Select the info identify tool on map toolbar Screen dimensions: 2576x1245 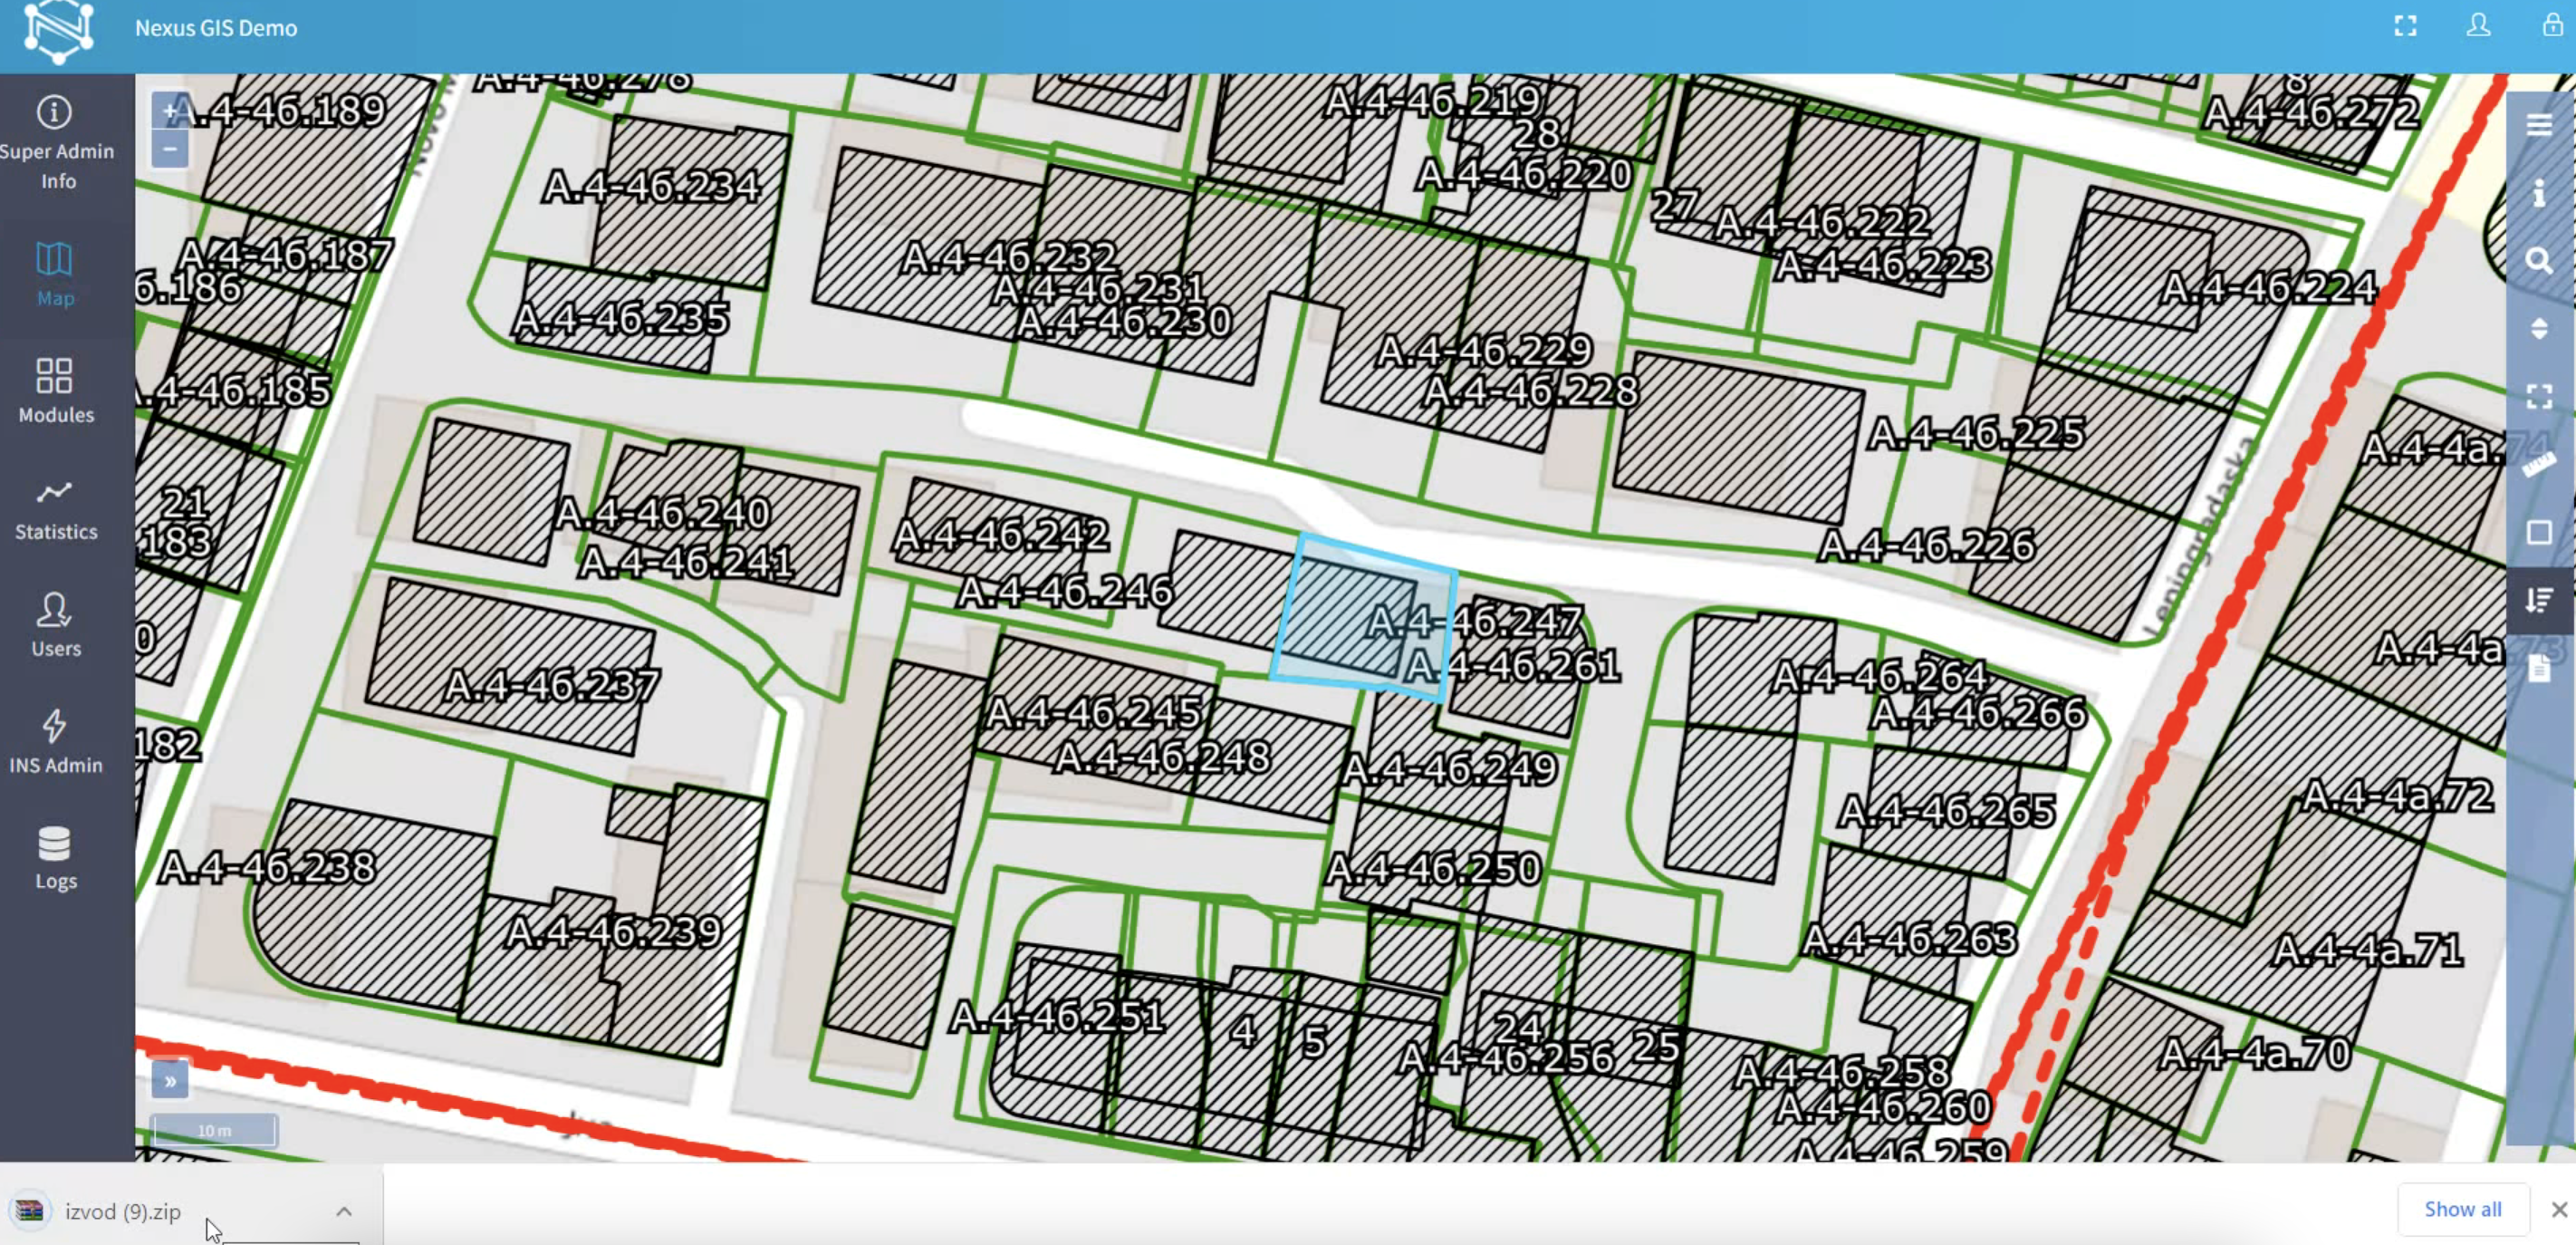pos(2539,192)
